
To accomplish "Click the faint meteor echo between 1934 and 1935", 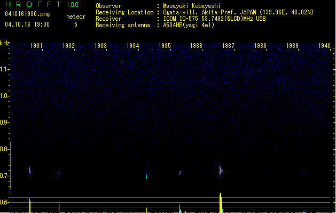I will pos(146,176).
